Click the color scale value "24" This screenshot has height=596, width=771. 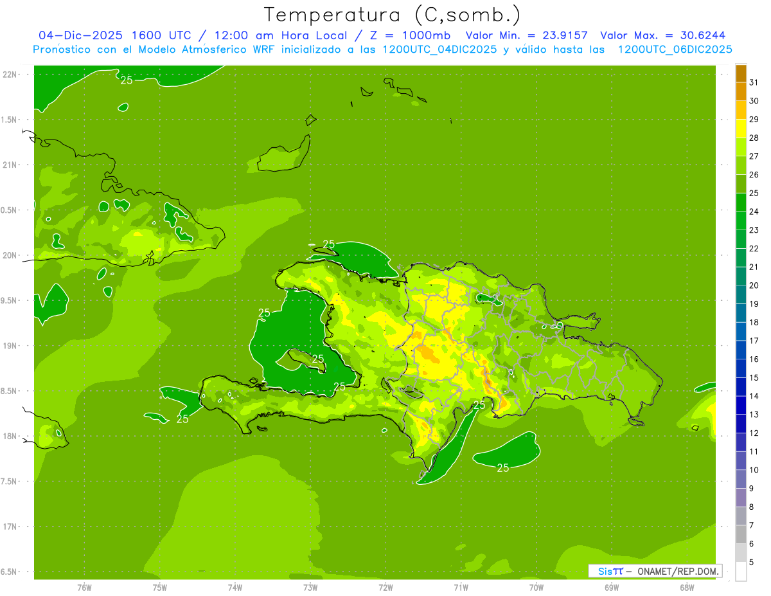pos(754,212)
